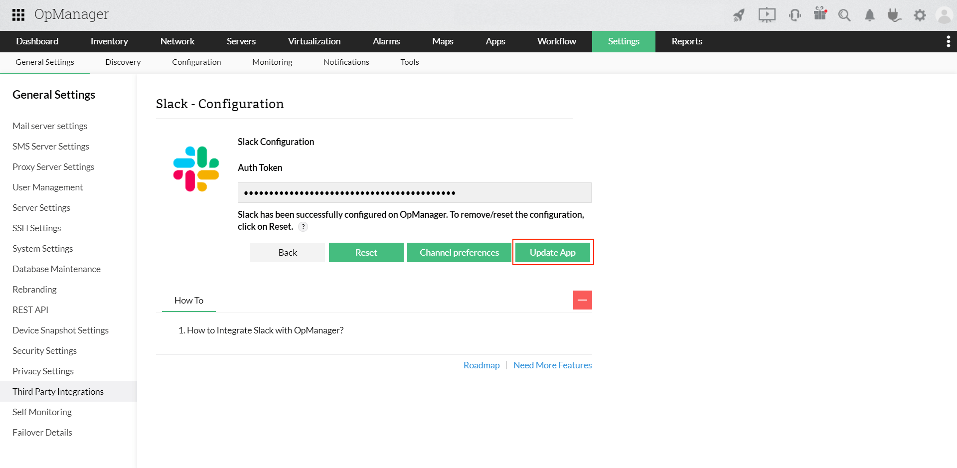
Task: Open the Reports menu
Action: coord(687,41)
